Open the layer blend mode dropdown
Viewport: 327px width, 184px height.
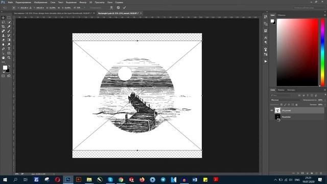[x=286, y=100]
